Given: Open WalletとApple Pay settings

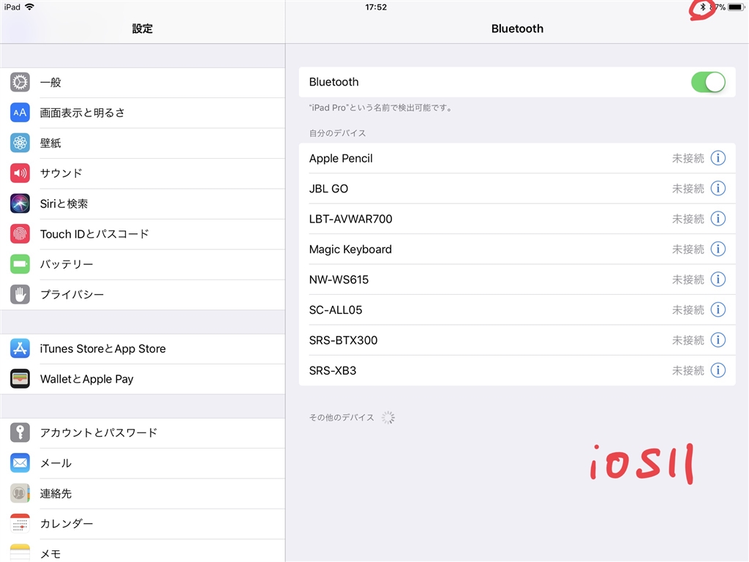Looking at the screenshot, I should (x=143, y=379).
